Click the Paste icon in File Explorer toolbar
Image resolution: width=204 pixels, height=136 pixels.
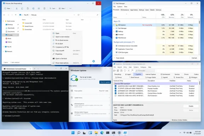point(28,8)
